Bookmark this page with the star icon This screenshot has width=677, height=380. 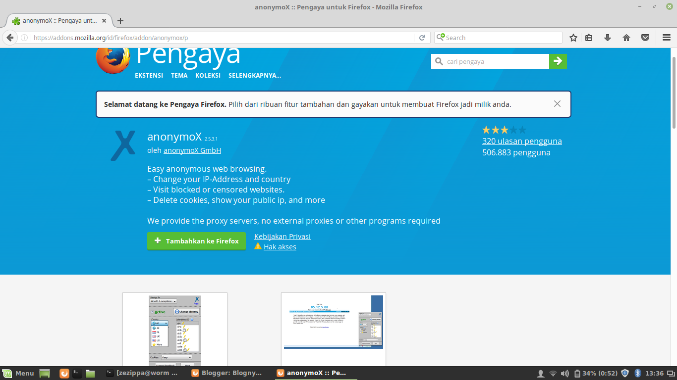[573, 38]
